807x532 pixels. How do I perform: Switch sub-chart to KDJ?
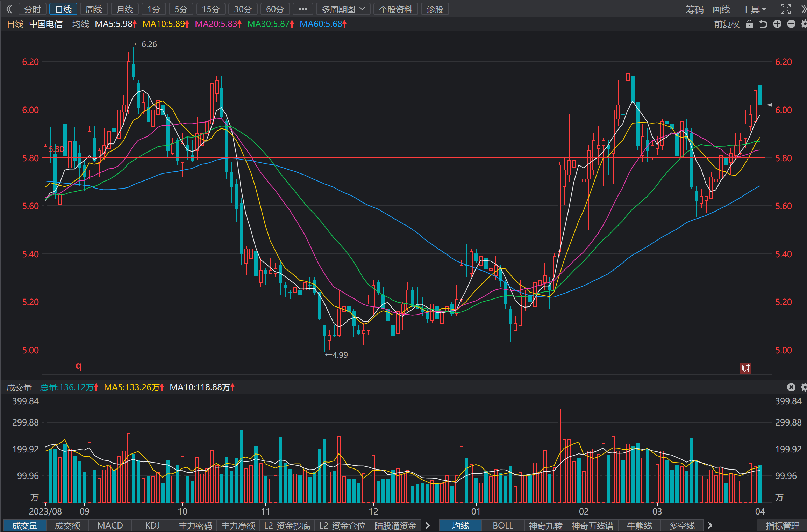tap(152, 525)
